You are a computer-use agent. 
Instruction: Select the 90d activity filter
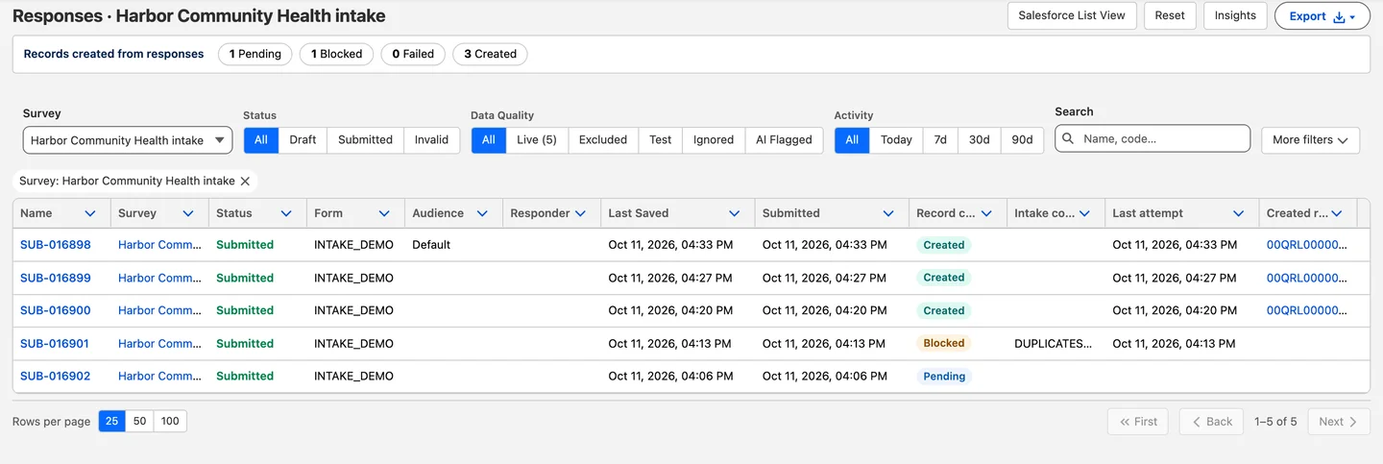click(1022, 139)
